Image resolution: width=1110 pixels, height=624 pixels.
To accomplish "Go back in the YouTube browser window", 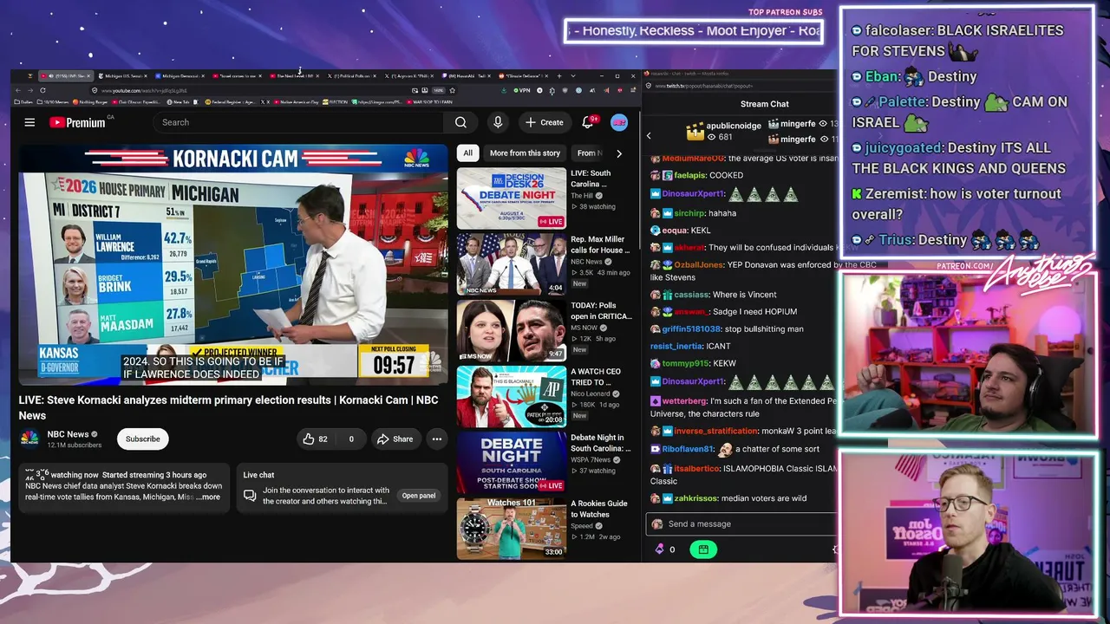I will 18,90.
